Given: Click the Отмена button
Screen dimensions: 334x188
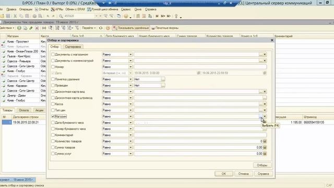Looking at the screenshot, I should click(244, 174).
